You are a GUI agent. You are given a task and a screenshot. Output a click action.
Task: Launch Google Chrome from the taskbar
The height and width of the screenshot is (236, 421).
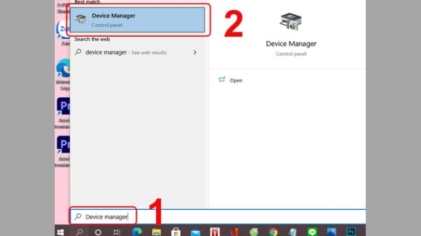pyautogui.click(x=273, y=232)
